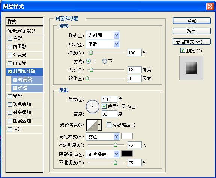Screen dimensions: 216x178
Task: Toggle the 预览 preview checkbox
Action: (x=183, y=50)
